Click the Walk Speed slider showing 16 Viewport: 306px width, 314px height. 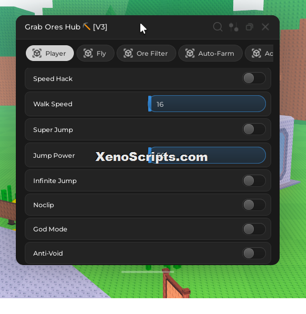coord(207,104)
